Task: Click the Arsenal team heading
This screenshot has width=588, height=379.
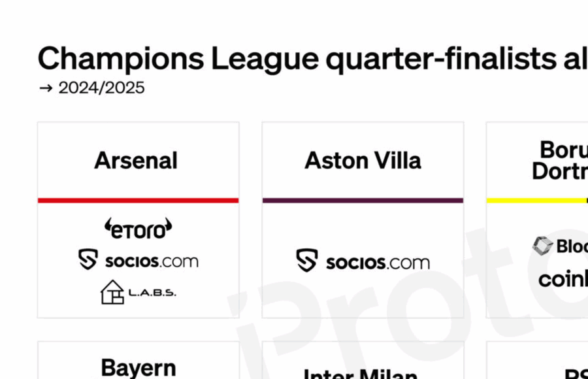Action: point(136,161)
